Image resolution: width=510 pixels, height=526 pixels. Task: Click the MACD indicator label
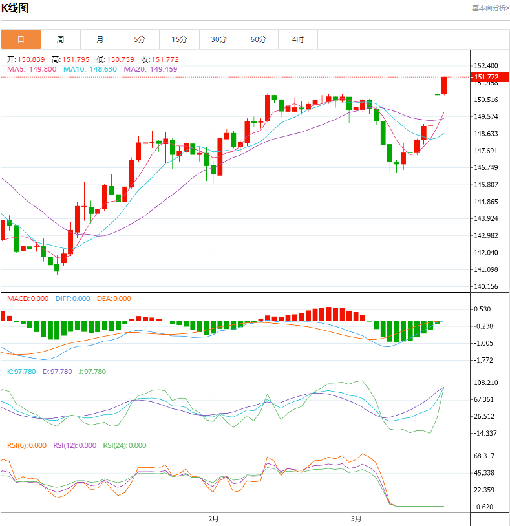point(28,299)
